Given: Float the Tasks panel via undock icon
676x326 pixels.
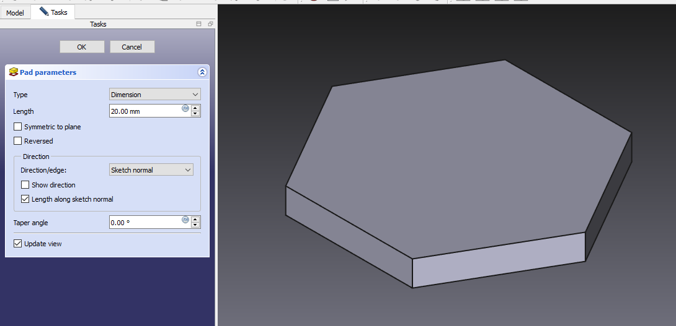Looking at the screenshot, I should click(x=210, y=24).
